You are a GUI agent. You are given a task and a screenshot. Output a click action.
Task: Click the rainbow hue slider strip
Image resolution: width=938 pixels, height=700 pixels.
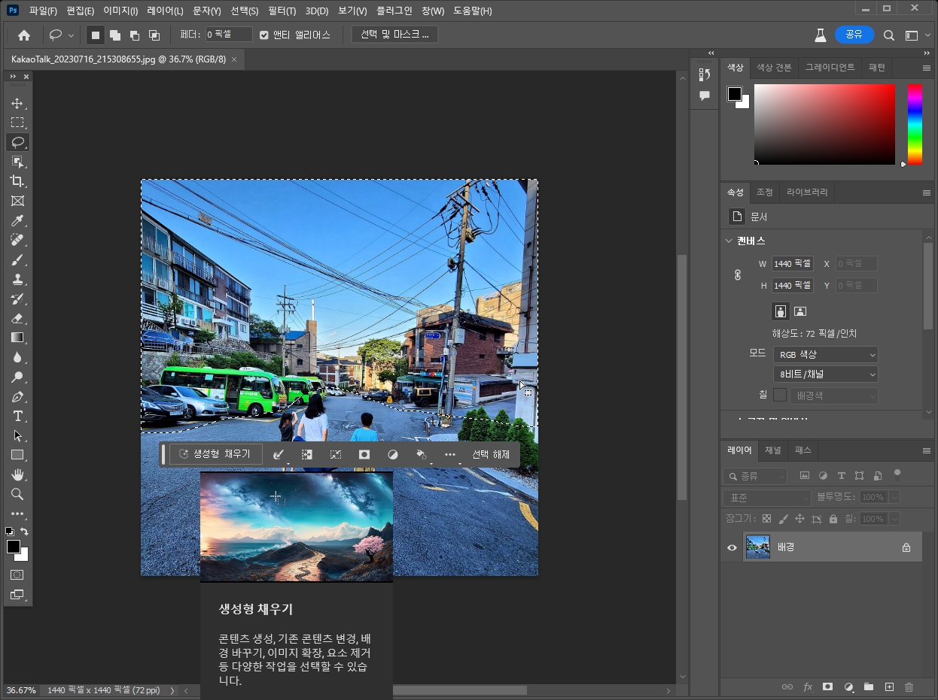915,124
